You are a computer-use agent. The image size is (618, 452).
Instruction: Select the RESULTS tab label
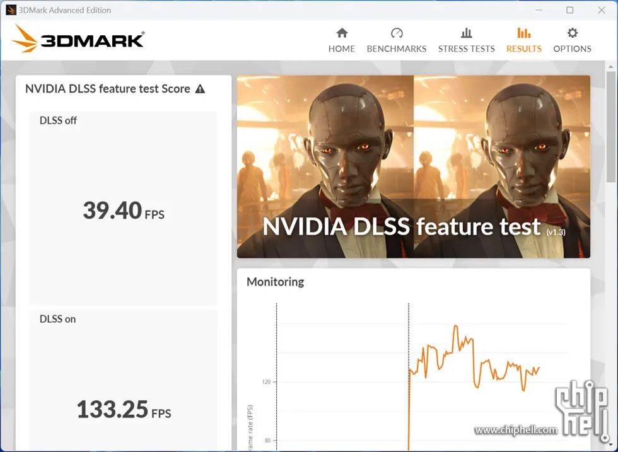coord(524,49)
